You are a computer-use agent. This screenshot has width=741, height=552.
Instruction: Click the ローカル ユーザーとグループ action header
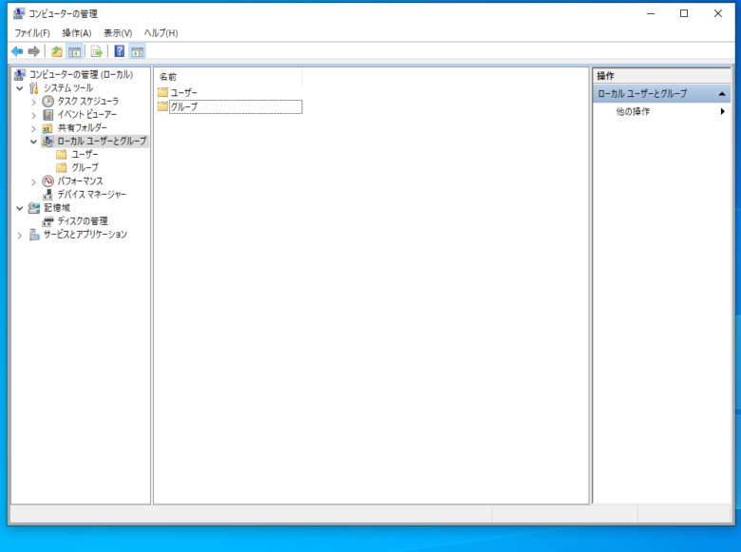click(x=661, y=93)
